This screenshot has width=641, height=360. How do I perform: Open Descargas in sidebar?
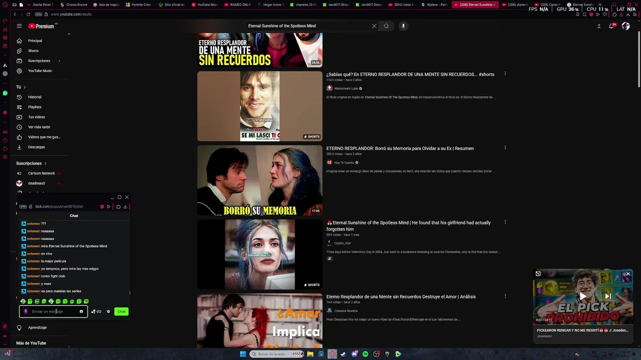pos(41,147)
